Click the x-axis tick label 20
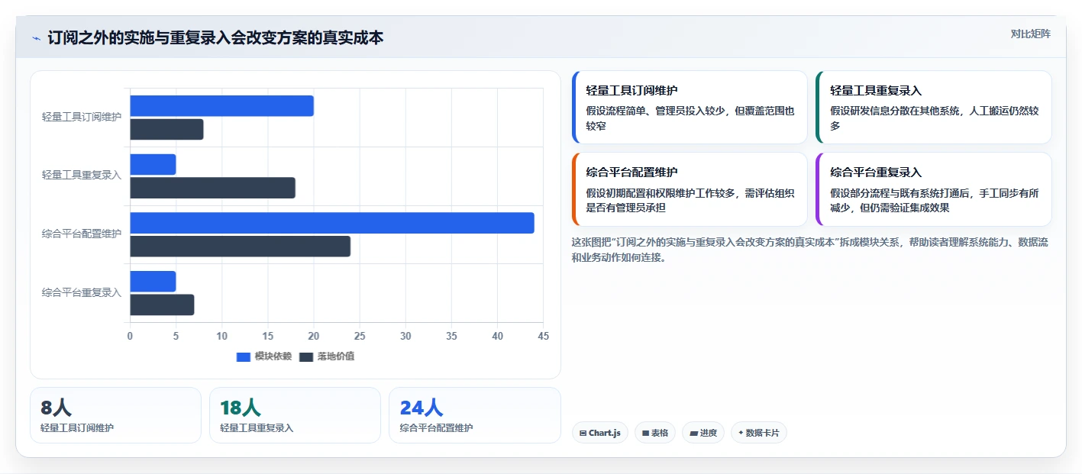The image size is (1082, 474). 314,336
